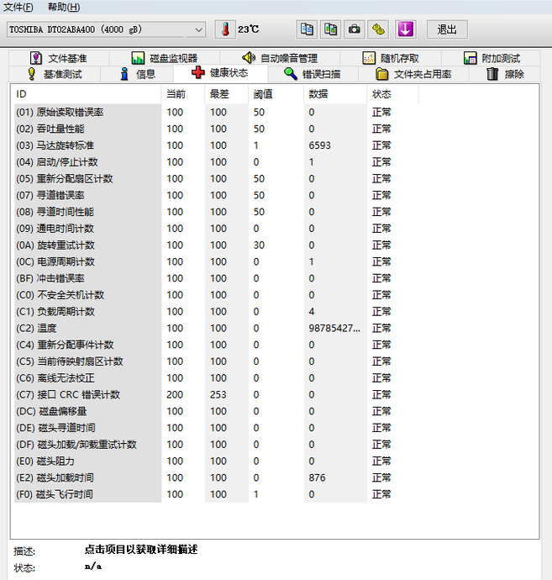Viewport: 552px width, 580px height.
Task: Click the 磁盘监视器 chart icon
Action: (x=138, y=58)
